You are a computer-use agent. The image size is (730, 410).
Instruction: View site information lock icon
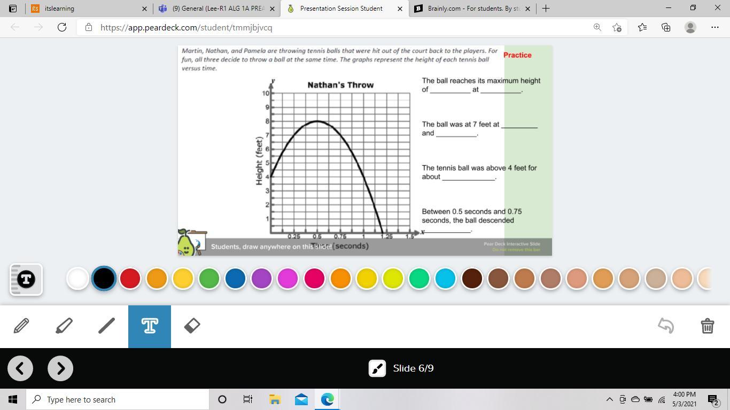[89, 27]
